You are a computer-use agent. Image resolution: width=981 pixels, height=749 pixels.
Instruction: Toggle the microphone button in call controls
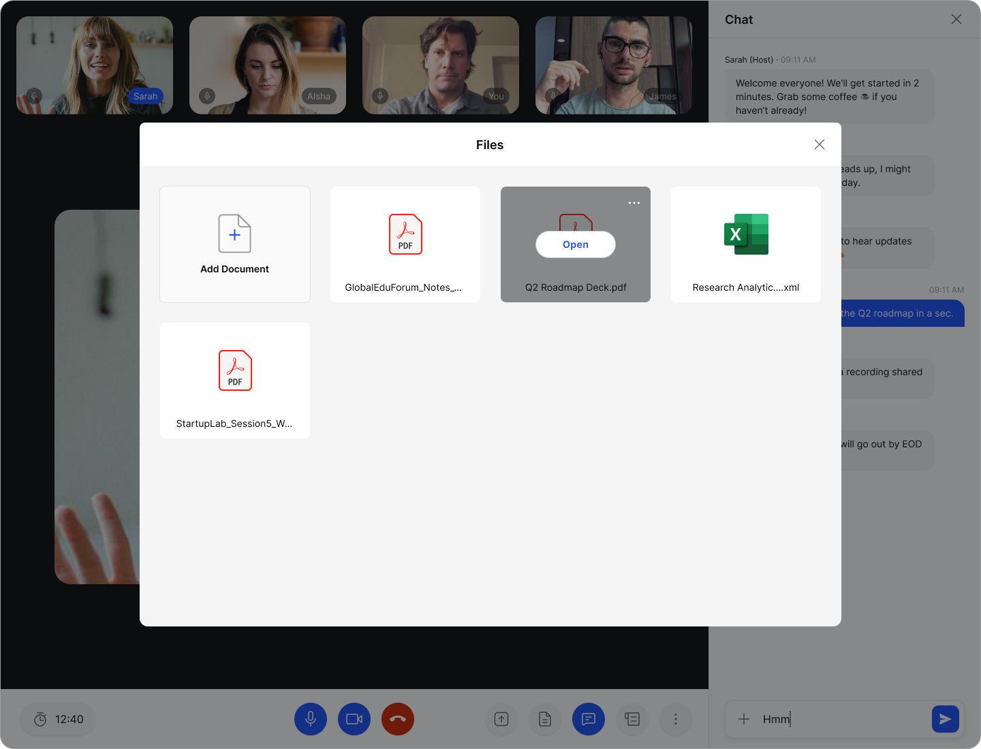click(x=311, y=719)
